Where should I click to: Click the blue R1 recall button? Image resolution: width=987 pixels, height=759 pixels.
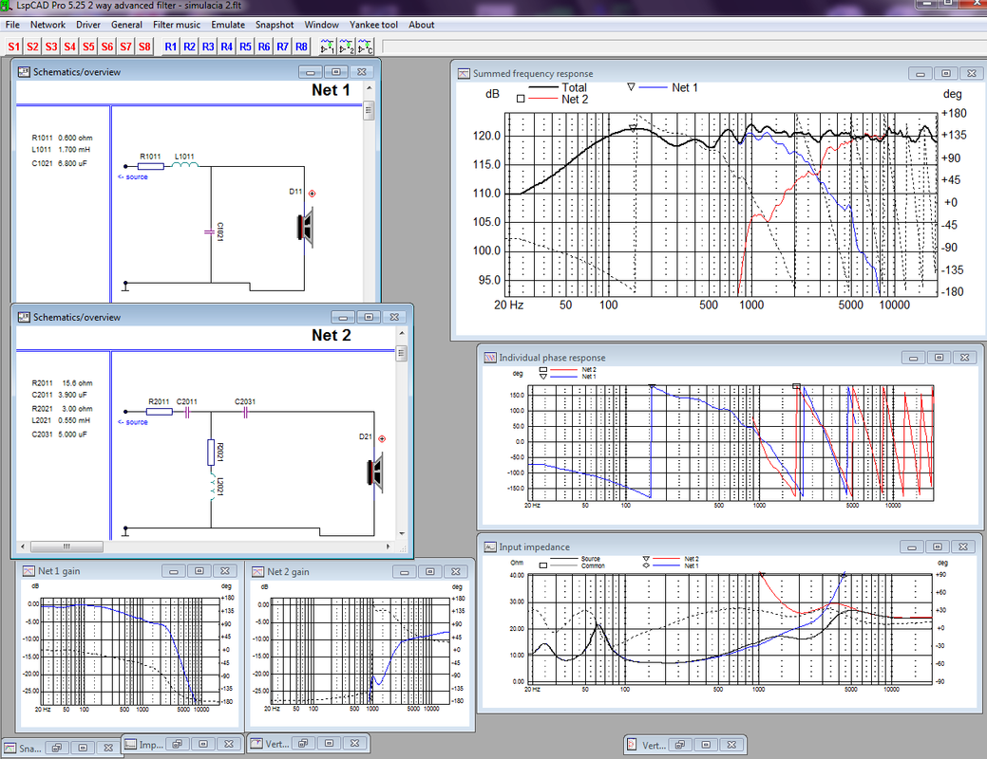[171, 46]
